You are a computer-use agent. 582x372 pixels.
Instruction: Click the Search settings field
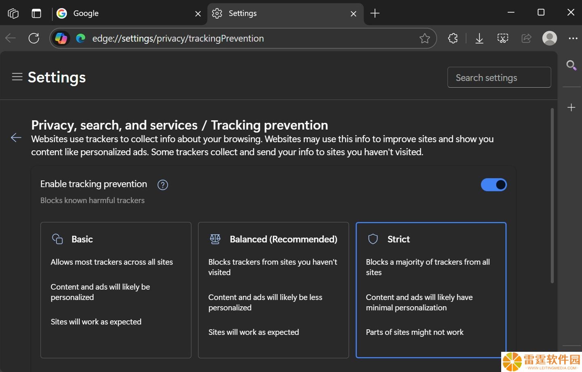tap(499, 77)
